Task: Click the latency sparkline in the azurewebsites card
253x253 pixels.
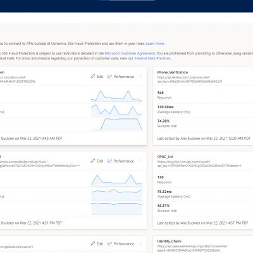Action: [x=116, y=195]
